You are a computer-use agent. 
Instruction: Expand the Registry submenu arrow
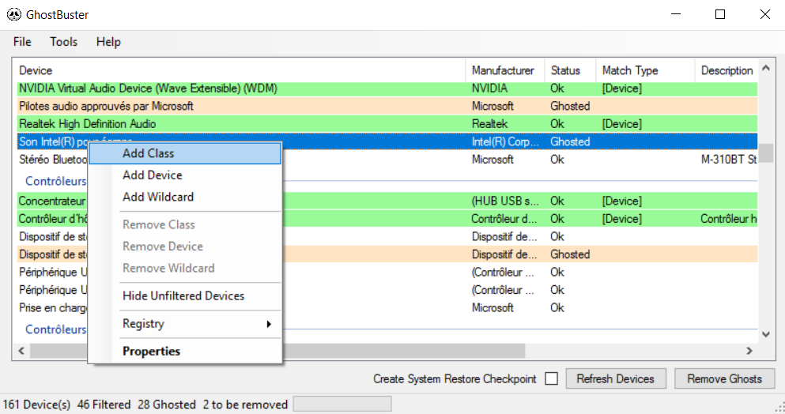pos(269,324)
